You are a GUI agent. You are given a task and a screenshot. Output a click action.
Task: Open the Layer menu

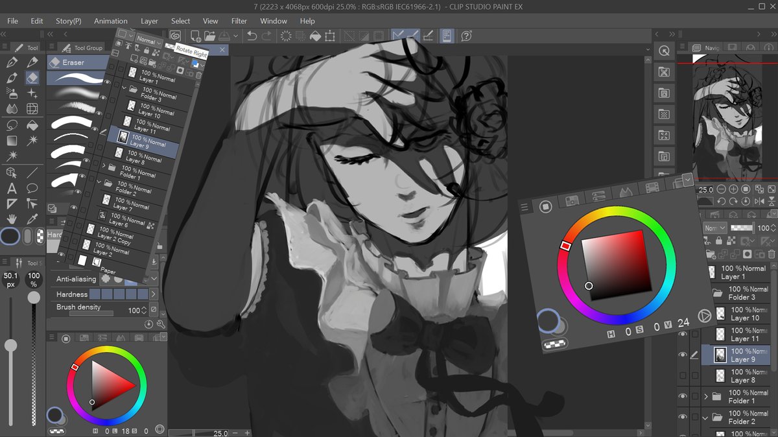pos(149,21)
